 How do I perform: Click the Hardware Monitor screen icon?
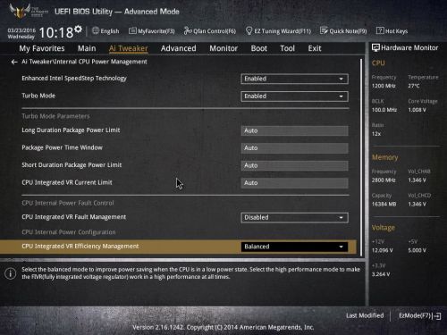pos(375,47)
